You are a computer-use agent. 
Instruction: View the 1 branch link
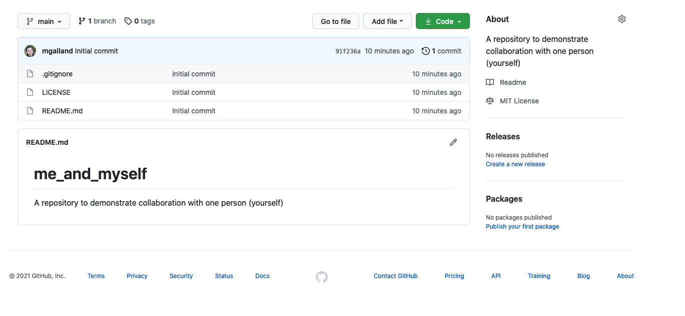tap(97, 21)
